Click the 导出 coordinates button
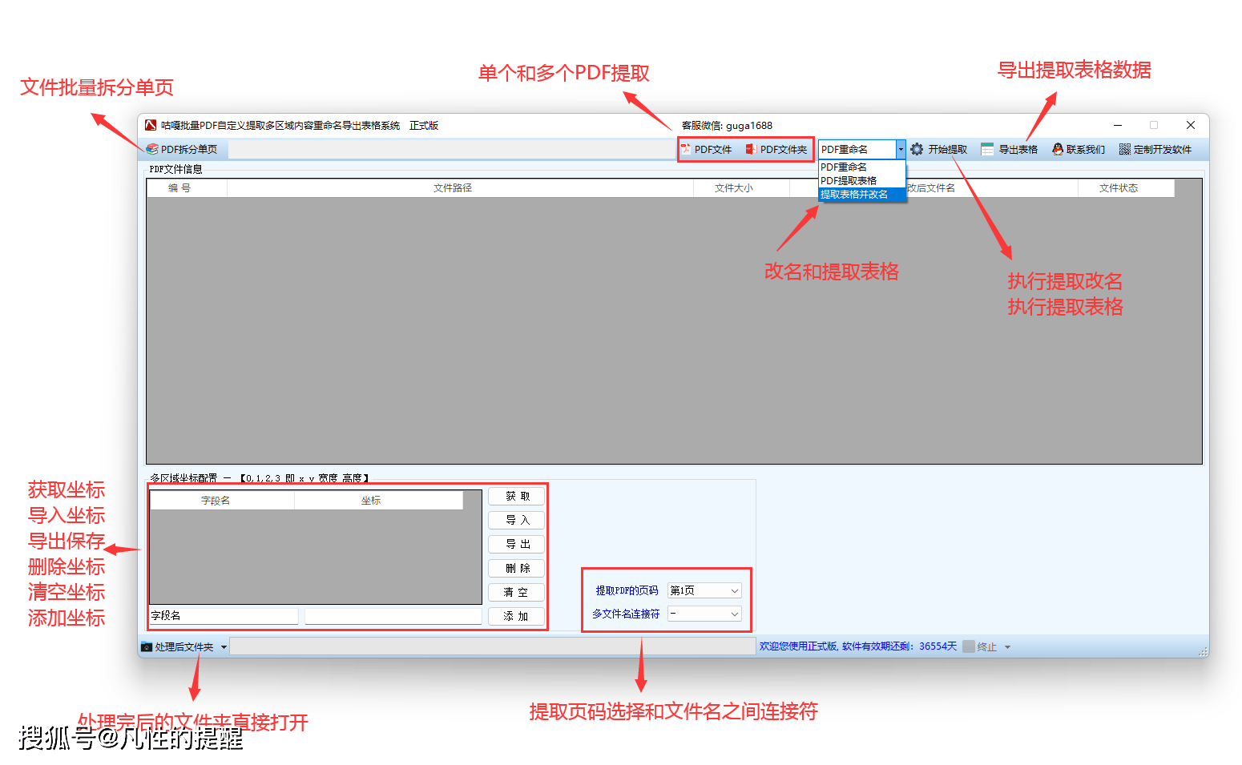The image size is (1242, 765). (517, 545)
